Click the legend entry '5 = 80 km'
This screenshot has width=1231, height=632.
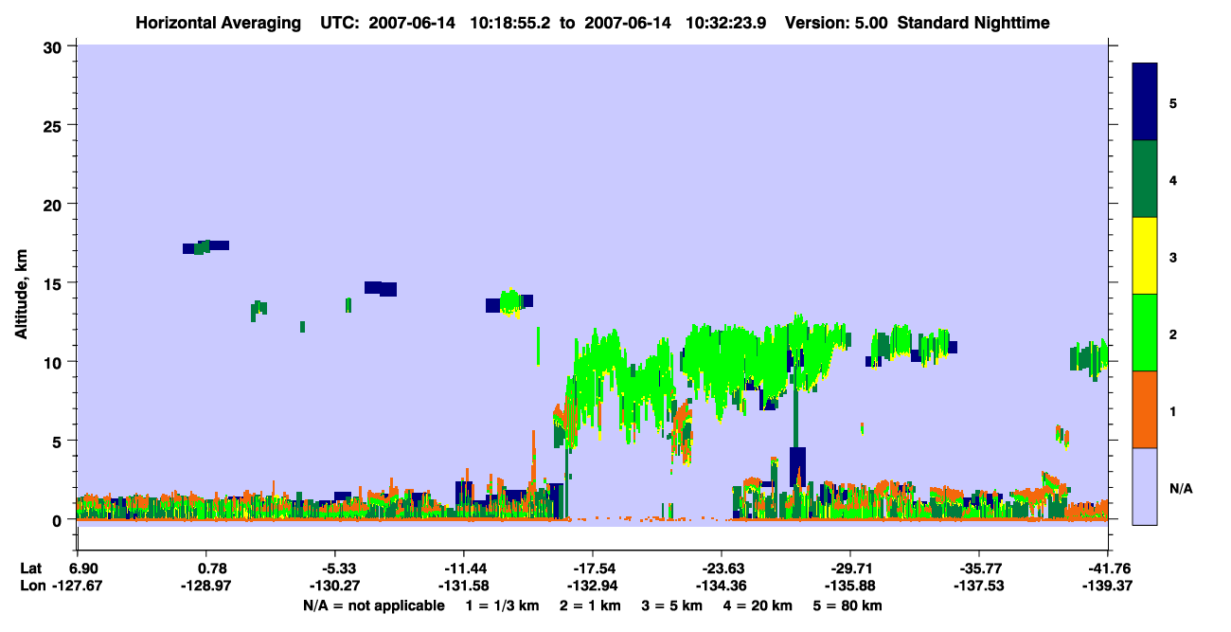pos(849,605)
